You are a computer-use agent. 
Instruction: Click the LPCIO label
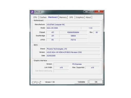click(42, 40)
